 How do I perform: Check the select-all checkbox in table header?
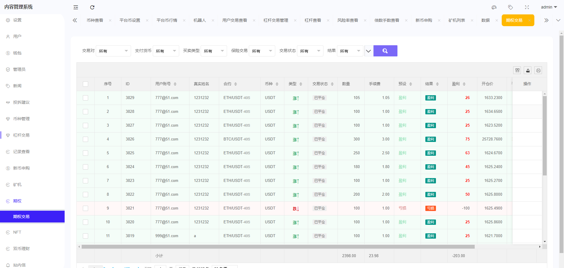[x=85, y=84]
